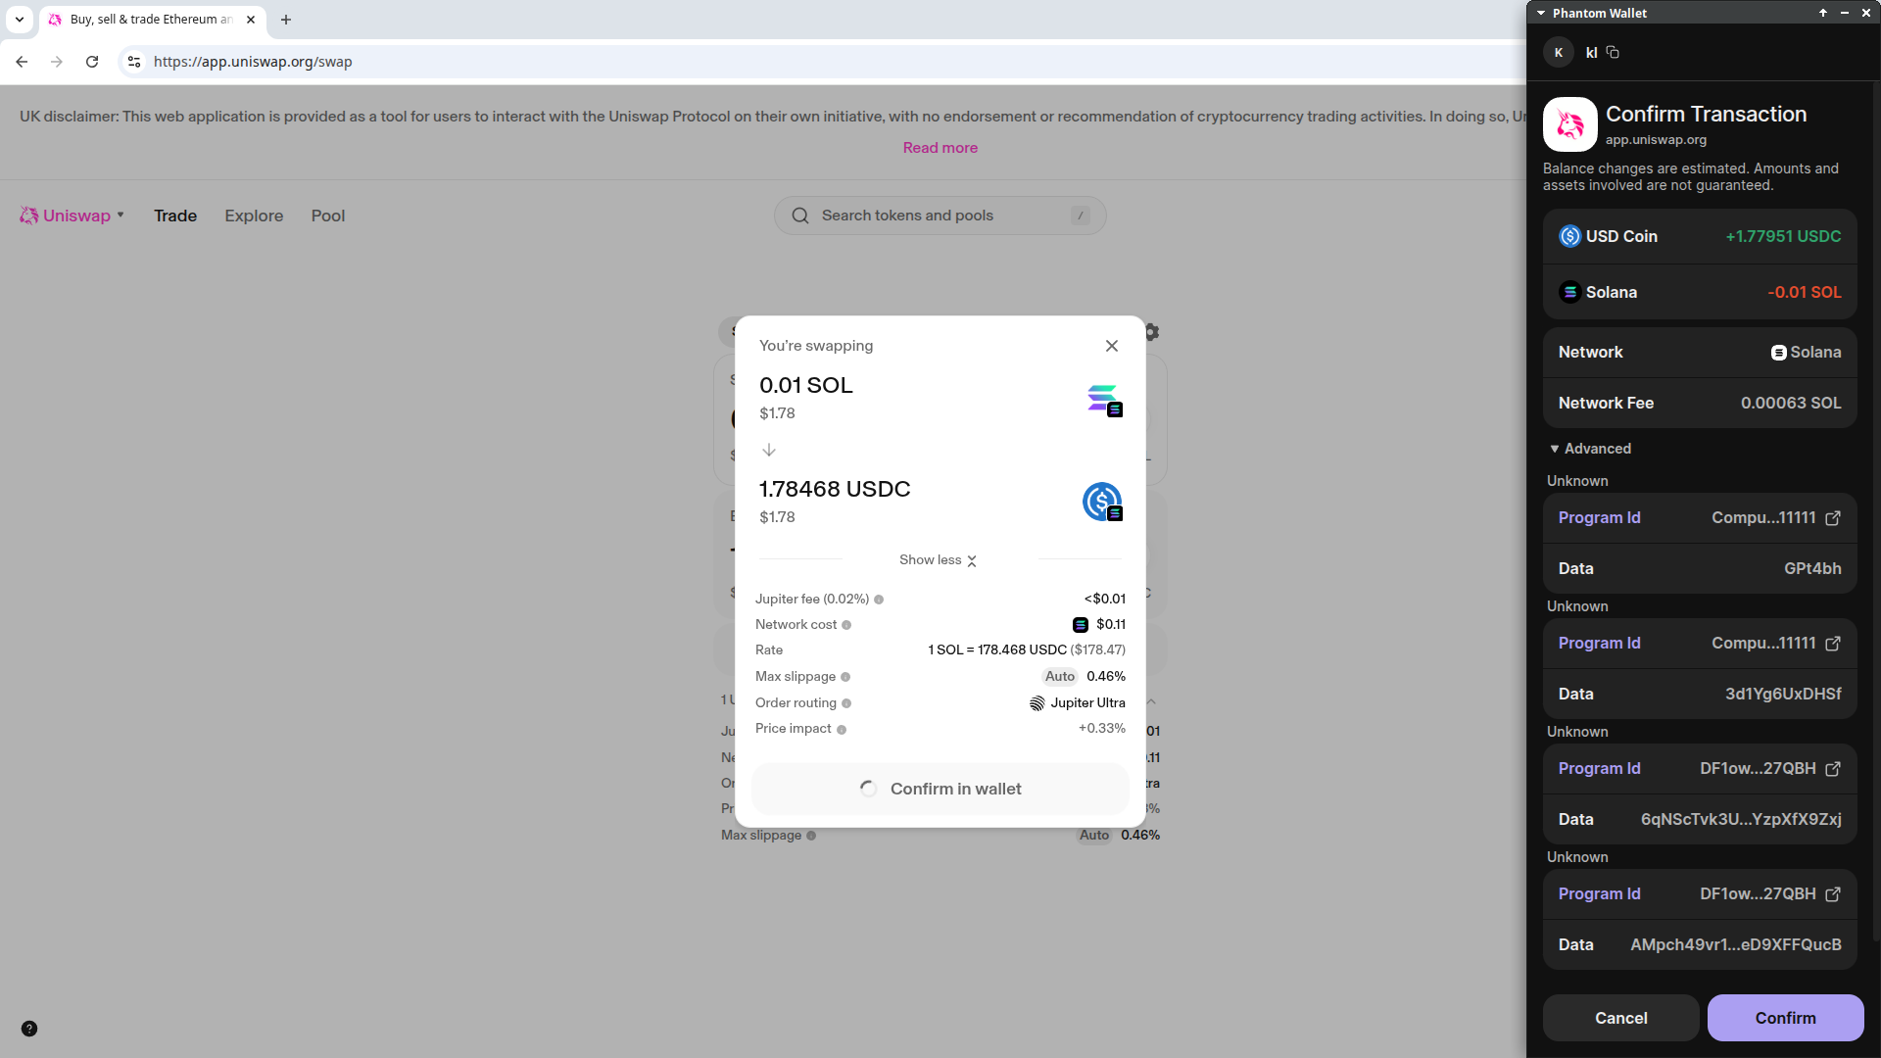Open first DF1ow...27QBH program external link
This screenshot has height=1058, width=1881.
1833,769
